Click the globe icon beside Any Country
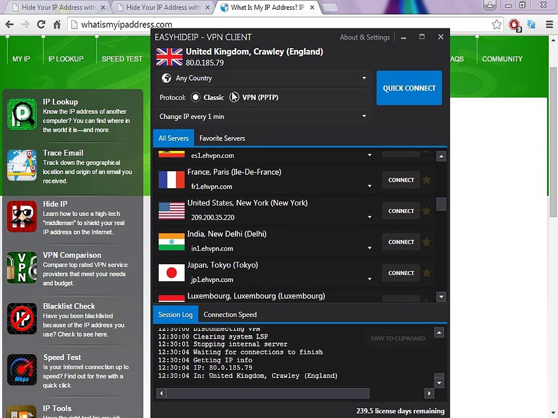The image size is (558, 418). 166,78
